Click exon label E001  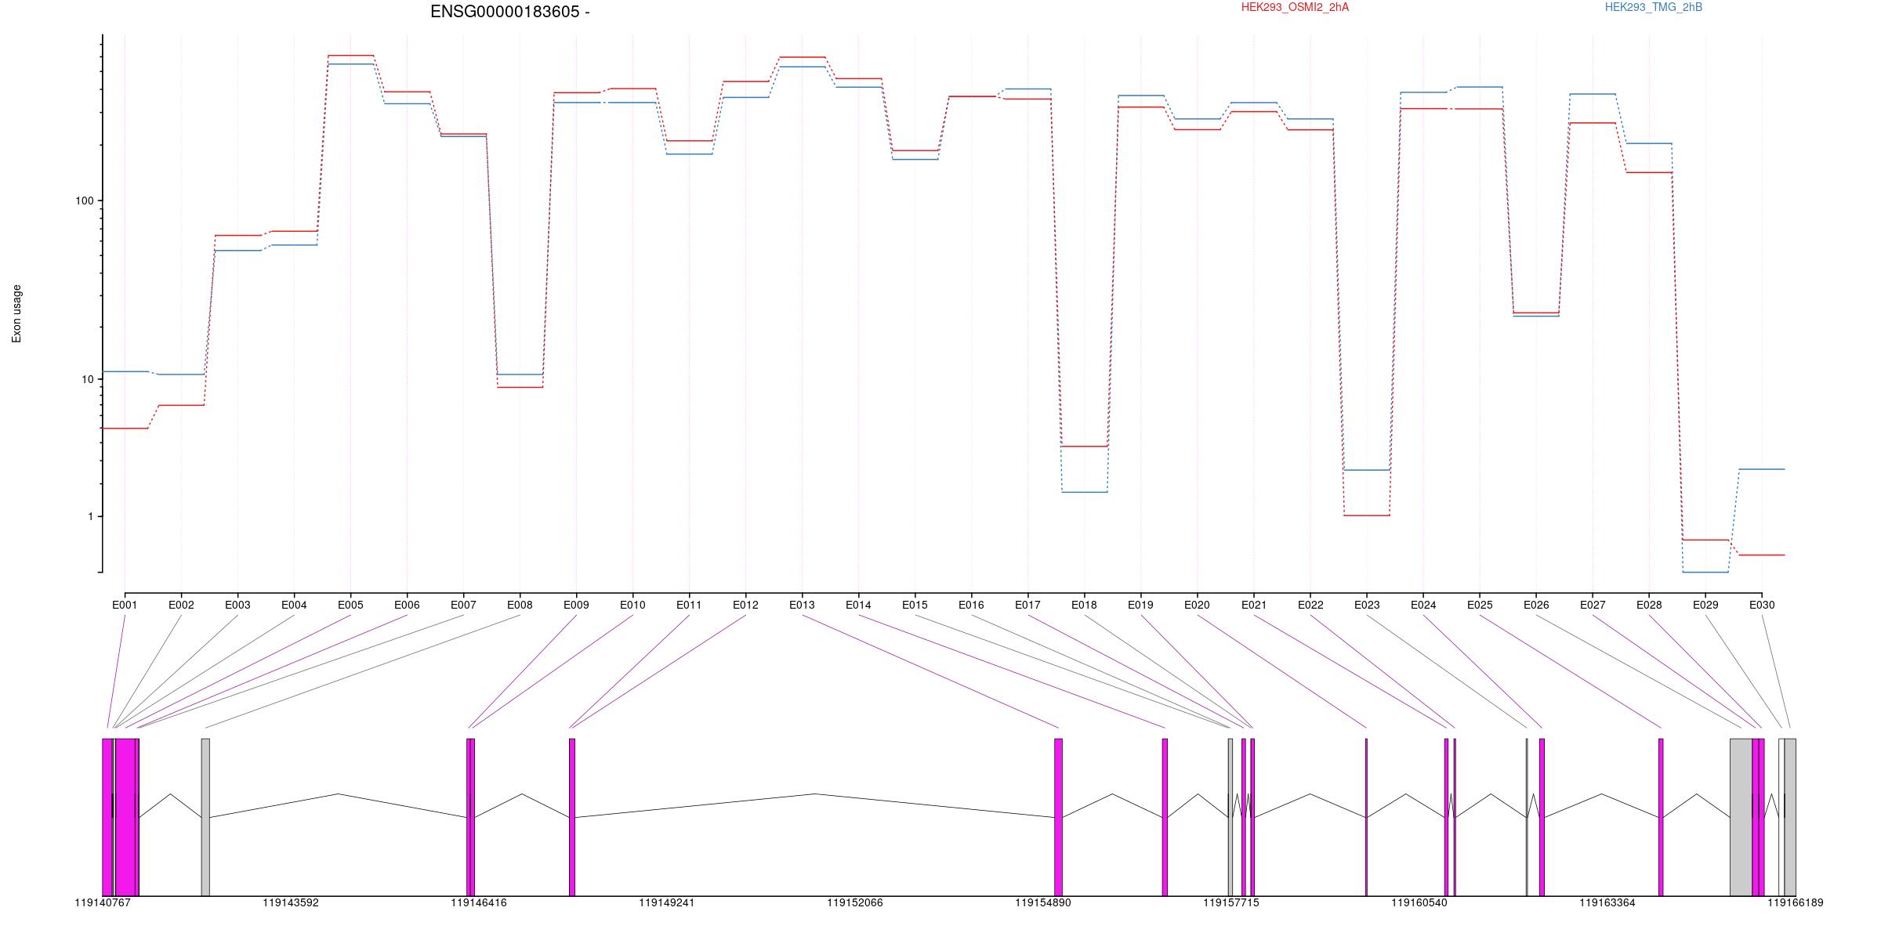coord(125,605)
